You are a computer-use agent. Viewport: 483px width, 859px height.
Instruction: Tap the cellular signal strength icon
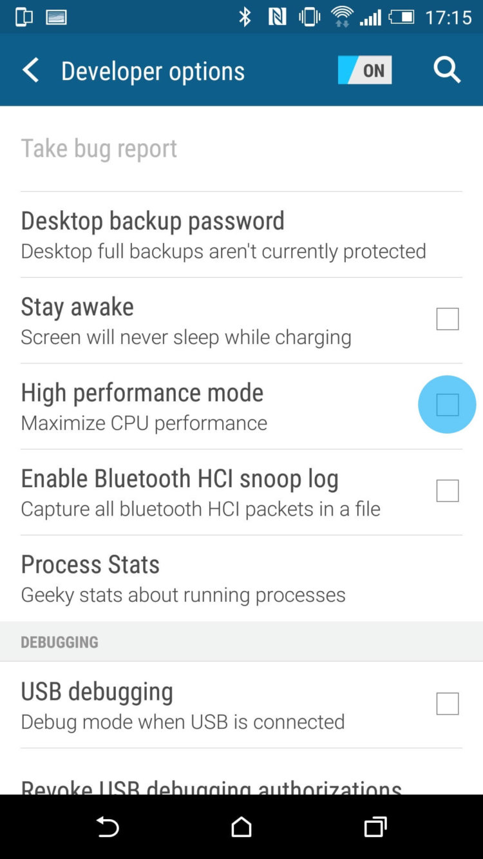click(371, 17)
